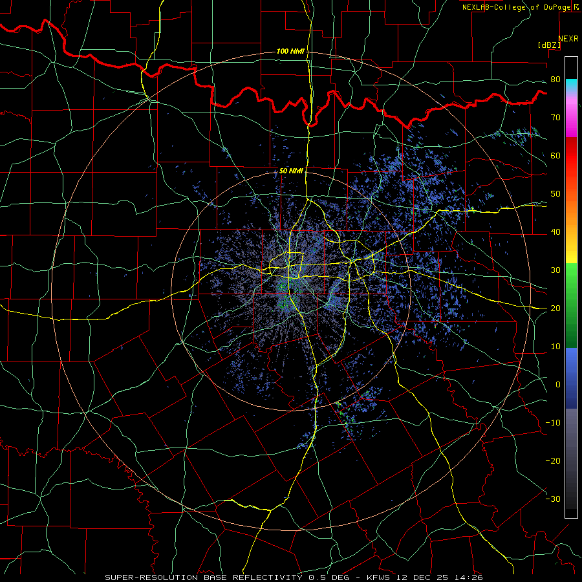
Task: Click the [dBZ] unit label
Action: 549,45
